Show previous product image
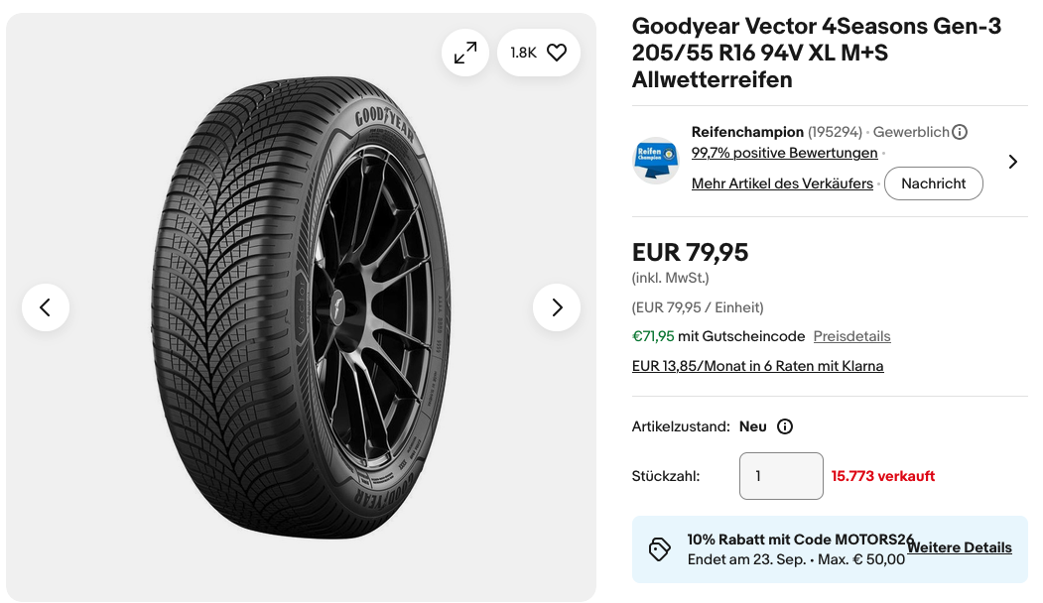Screen dimensions: 1043x603 point(46,307)
